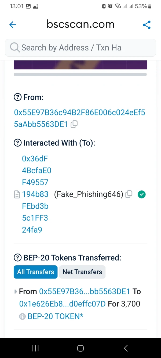161x358 pixels.
Task: Select the All Transfers tab
Action: (x=35, y=272)
